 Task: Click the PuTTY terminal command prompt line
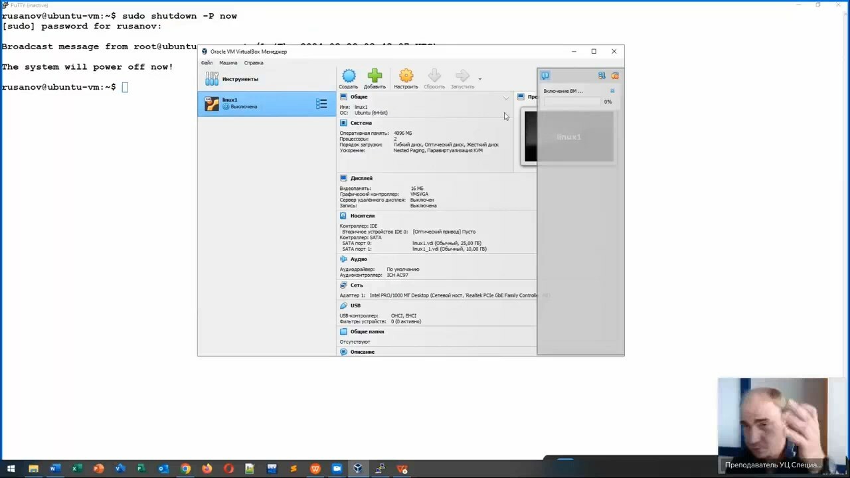[65, 87]
